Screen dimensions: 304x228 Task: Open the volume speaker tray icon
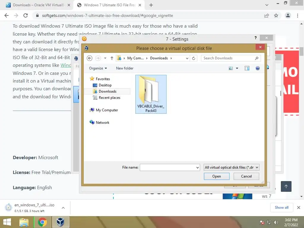276,222
